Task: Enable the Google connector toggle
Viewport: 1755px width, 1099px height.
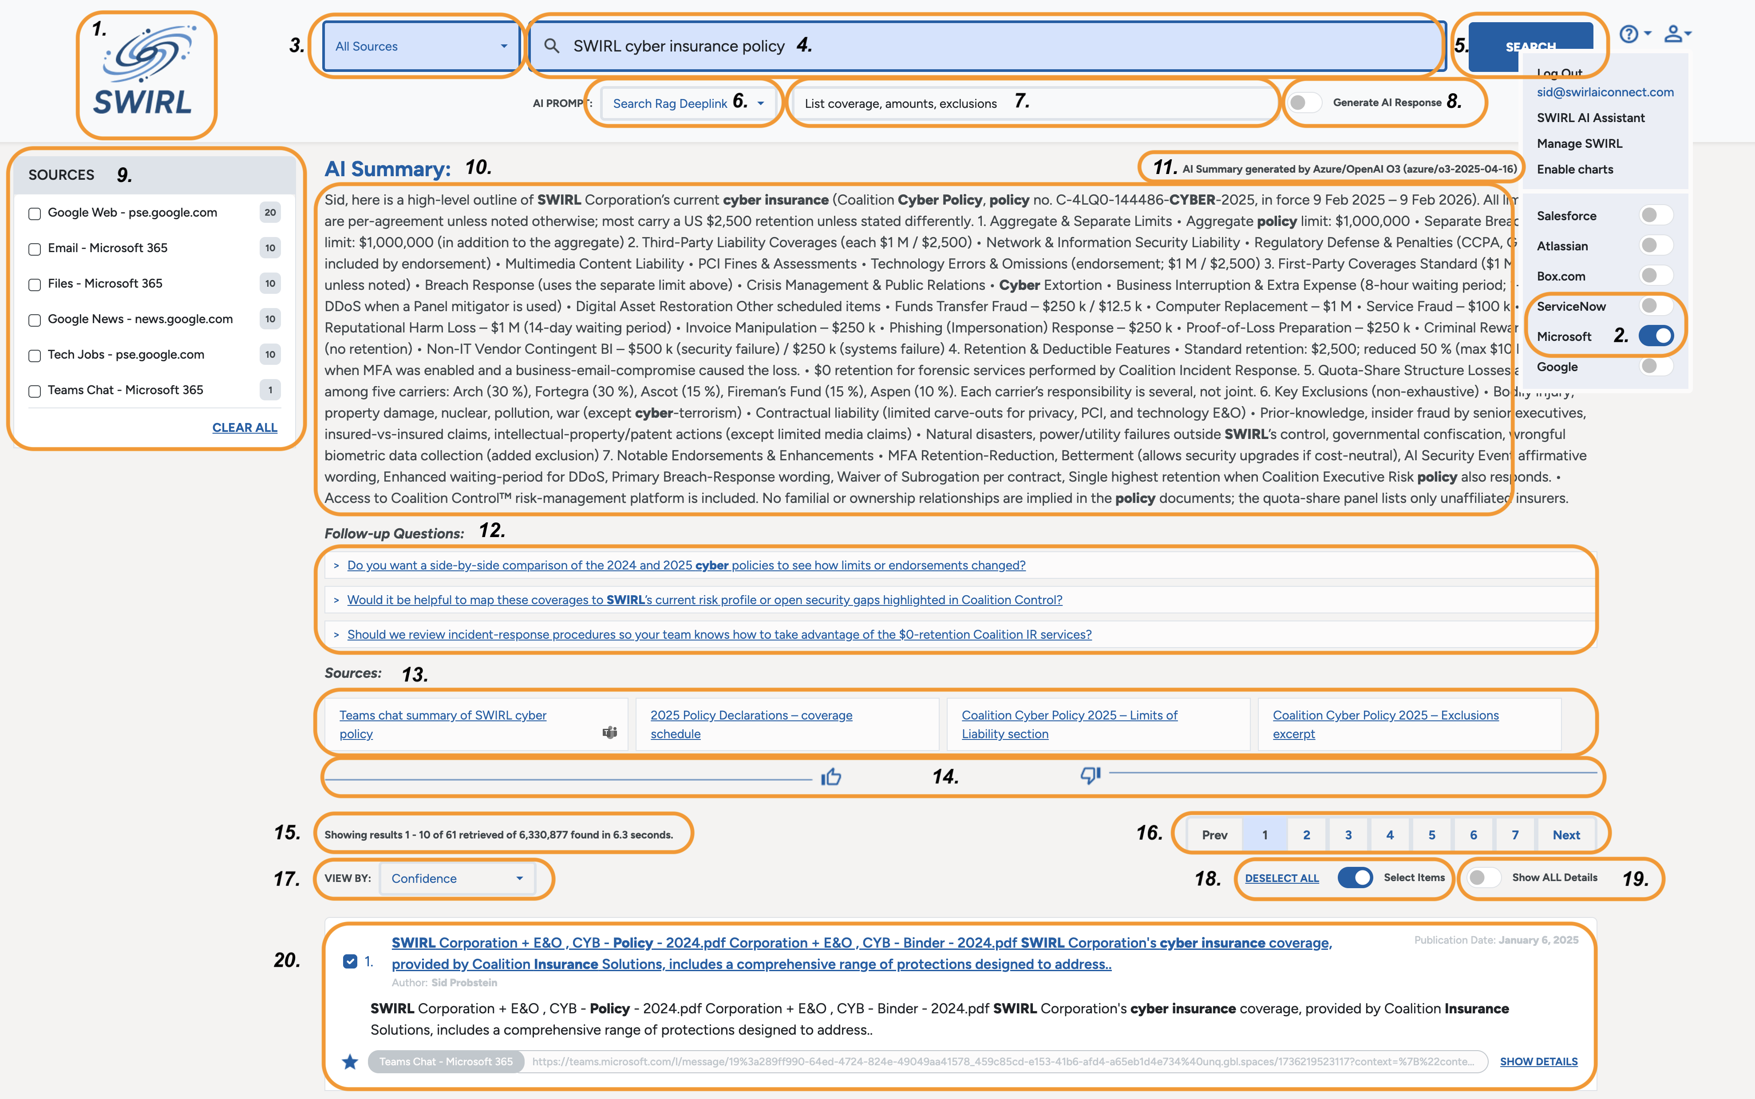Action: click(1657, 366)
